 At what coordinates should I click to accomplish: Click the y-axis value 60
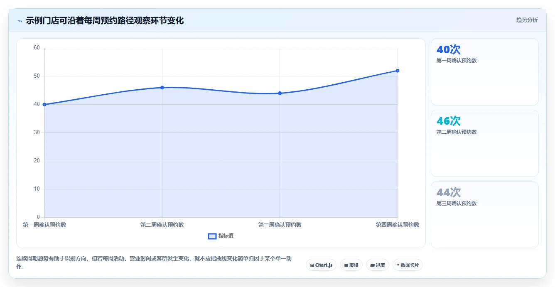tap(37, 48)
